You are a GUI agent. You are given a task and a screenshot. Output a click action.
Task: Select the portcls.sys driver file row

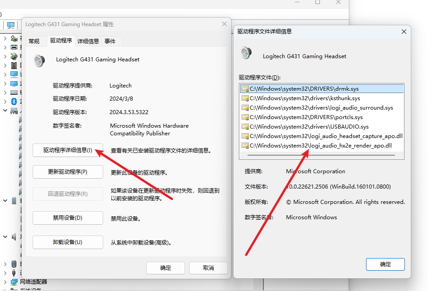[322, 117]
